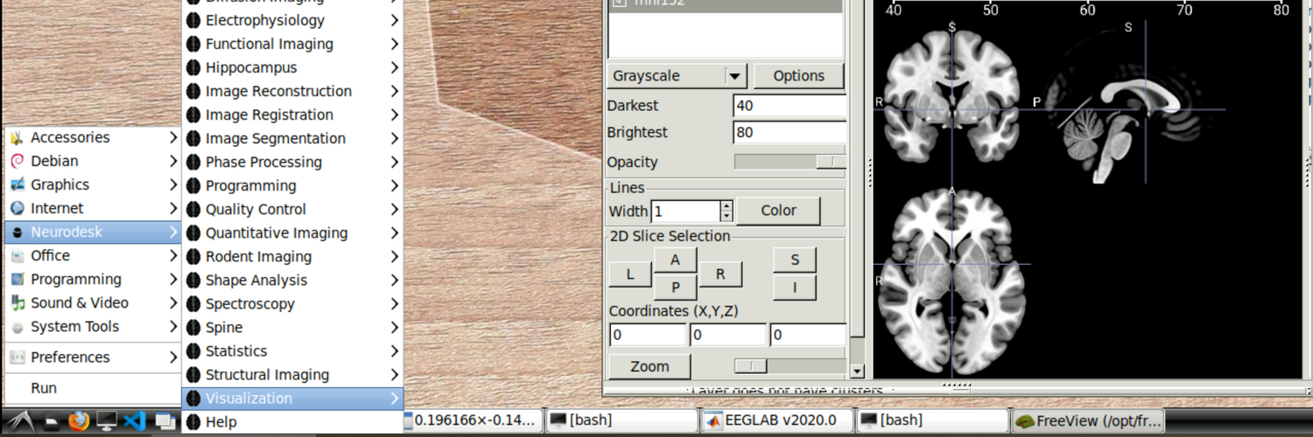Image resolution: width=1313 pixels, height=437 pixels.
Task: Launch Visual Studio Code from the taskbar
Action: point(134,421)
